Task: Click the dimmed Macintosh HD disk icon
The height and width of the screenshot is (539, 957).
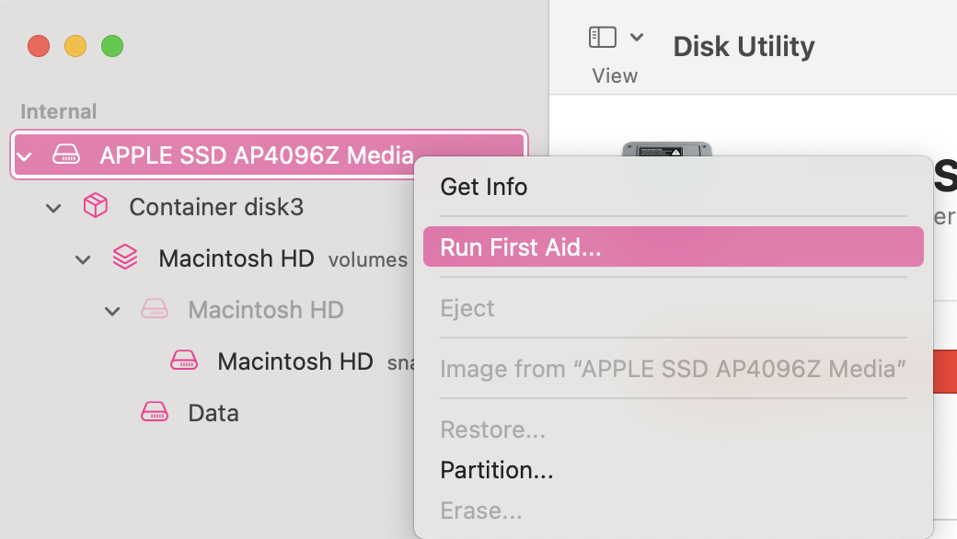Action: [x=155, y=310]
